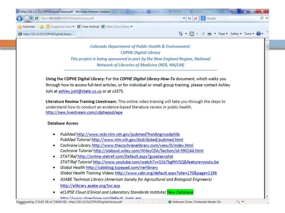Open the Tools menu

point(249,34)
